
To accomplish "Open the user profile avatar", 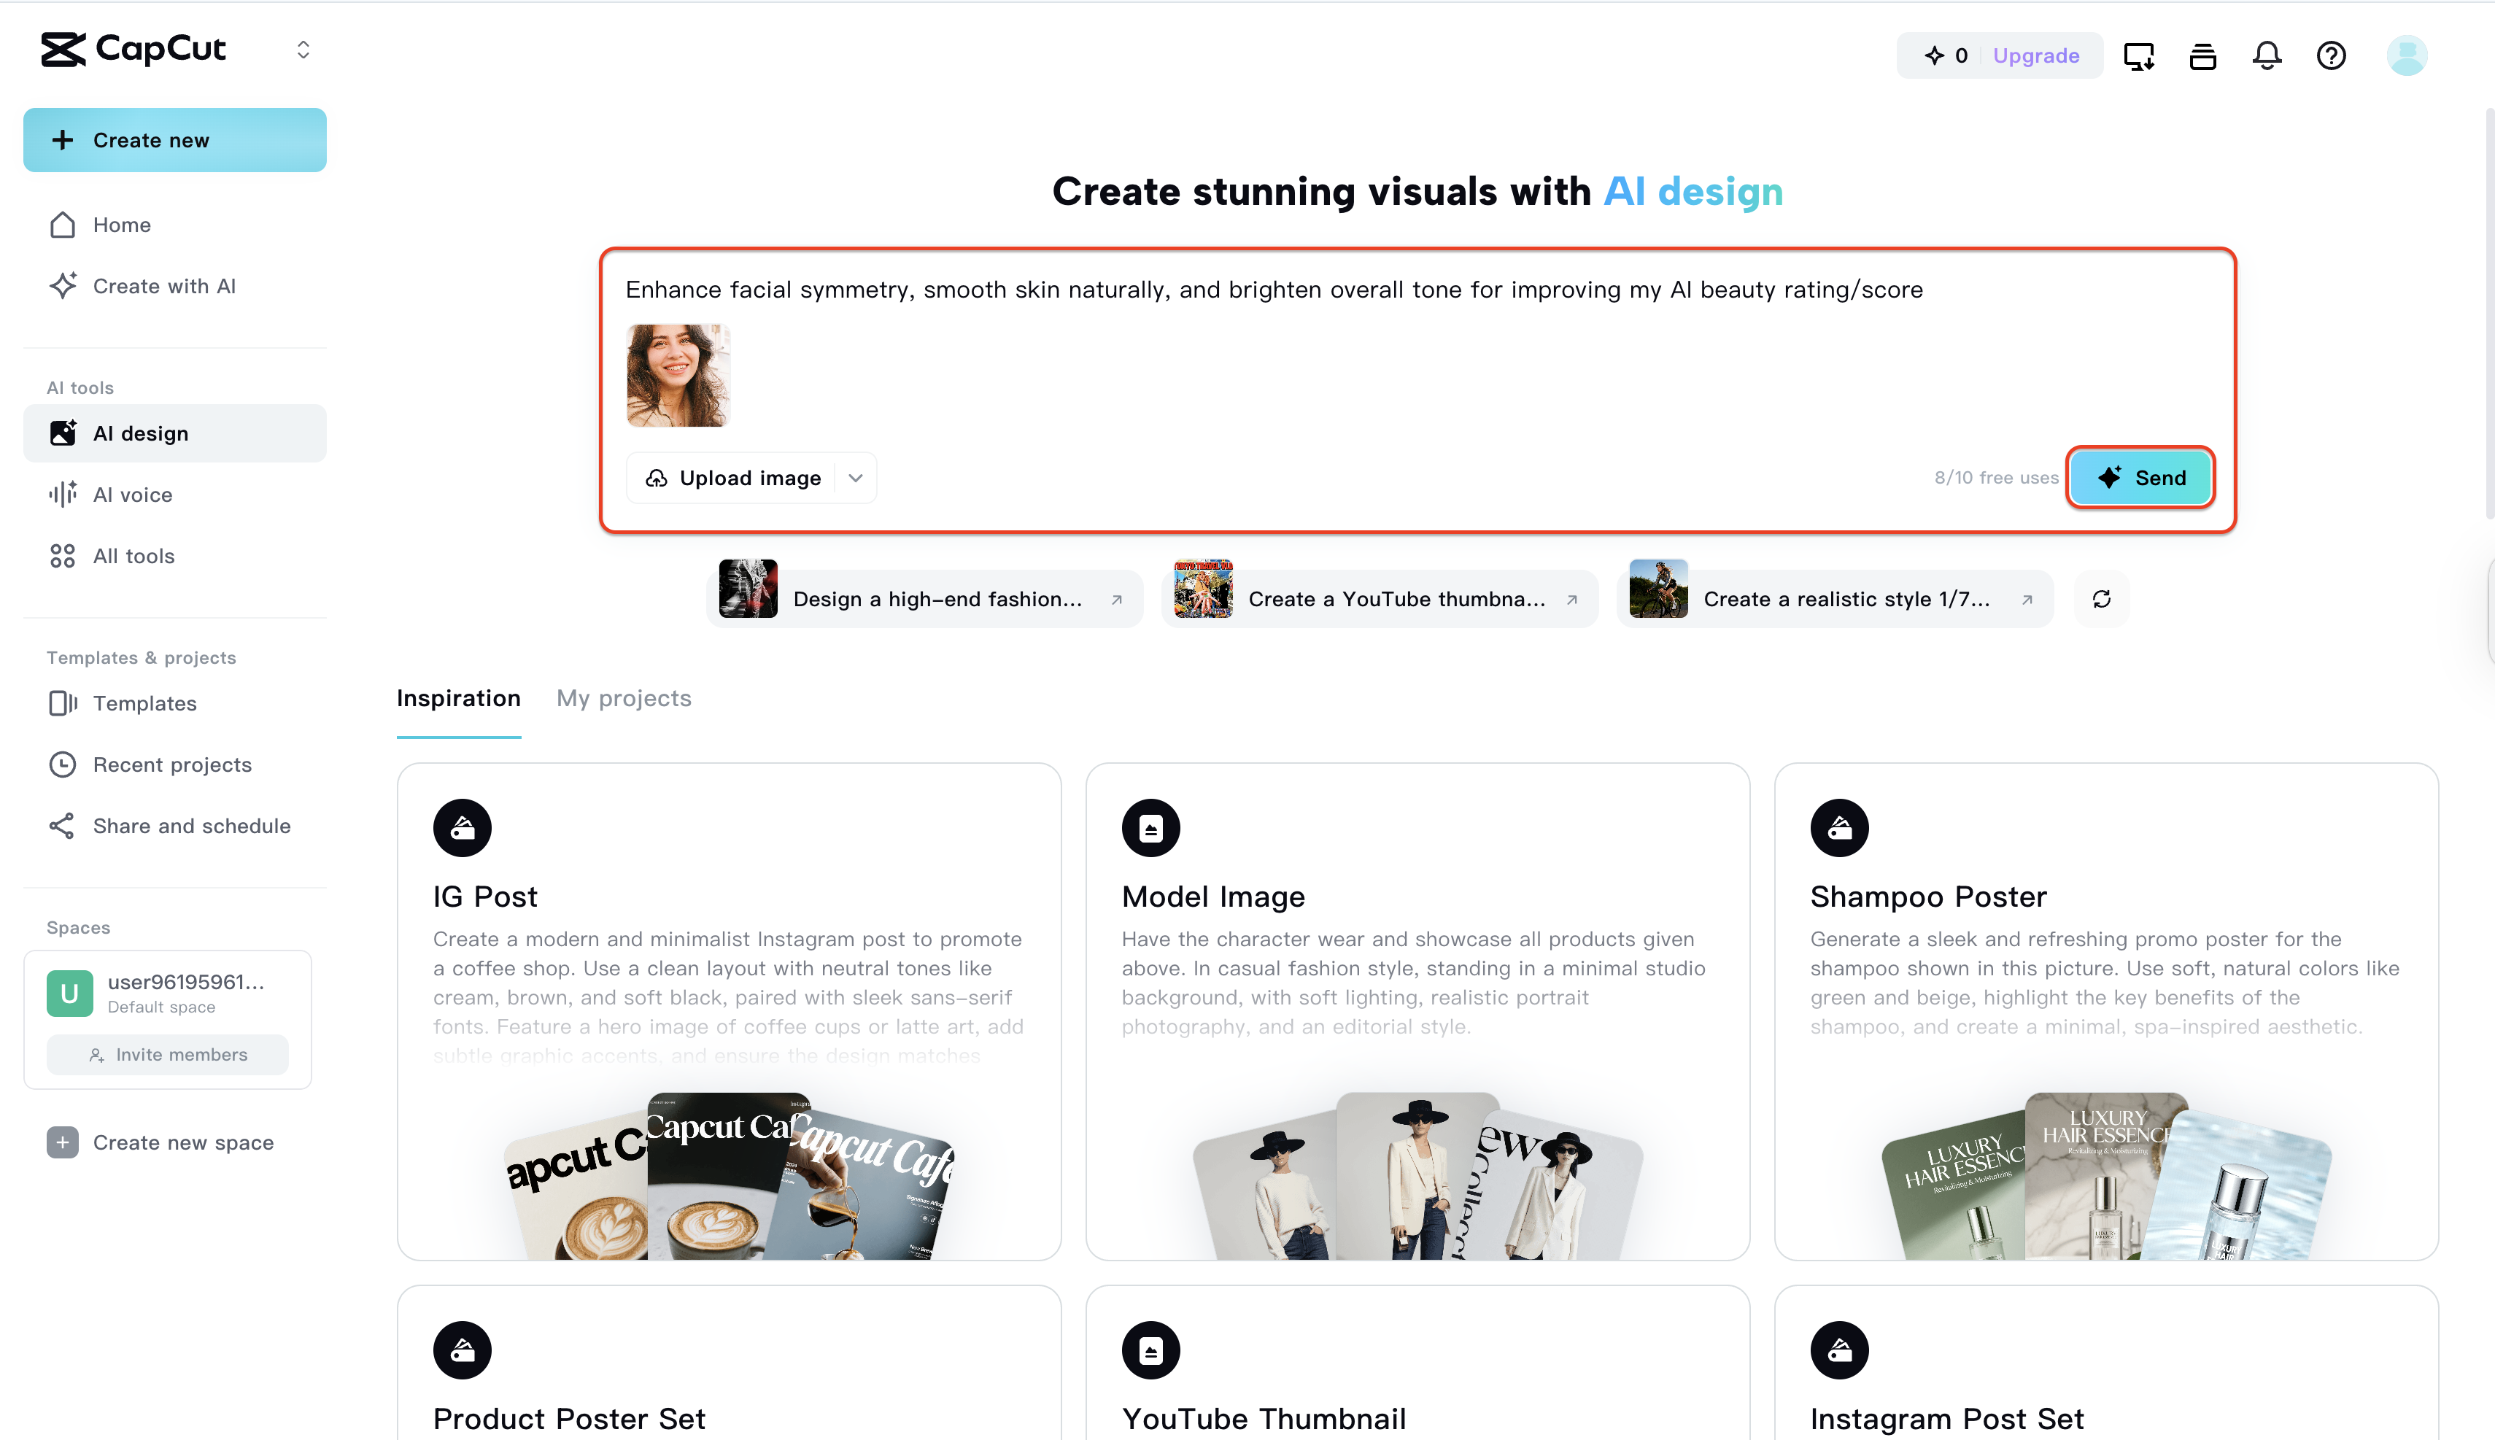I will click(x=2406, y=55).
